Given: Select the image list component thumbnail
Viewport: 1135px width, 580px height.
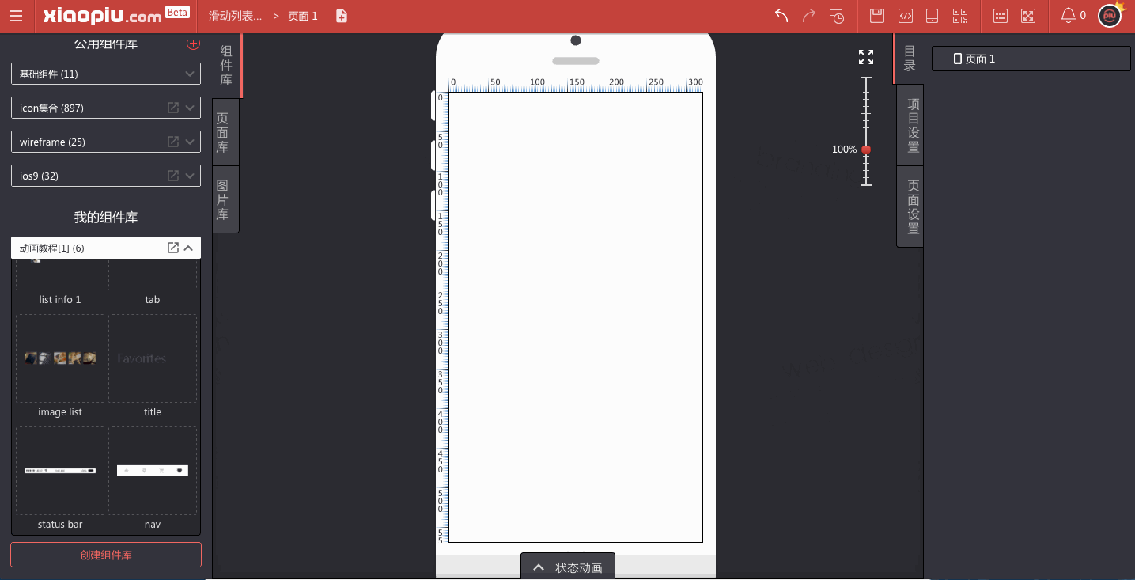Looking at the screenshot, I should (60, 358).
